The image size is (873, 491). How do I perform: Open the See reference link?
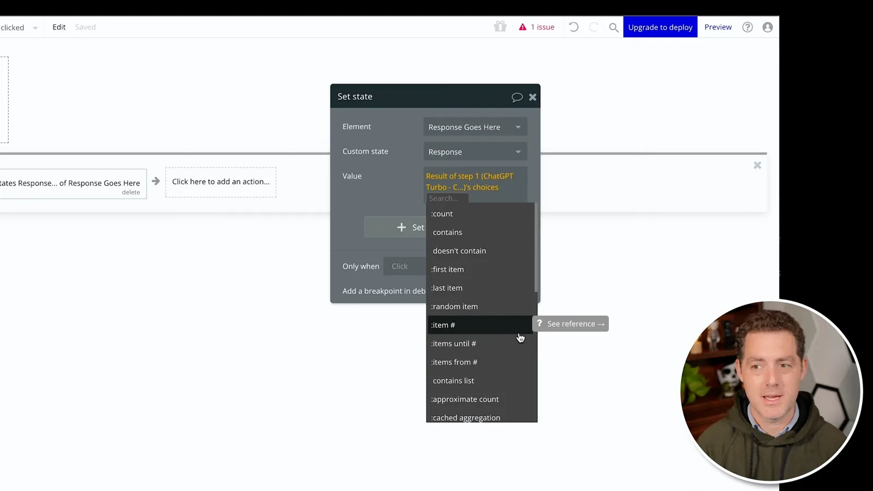tap(570, 324)
